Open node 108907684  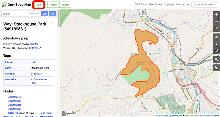coord(13,113)
